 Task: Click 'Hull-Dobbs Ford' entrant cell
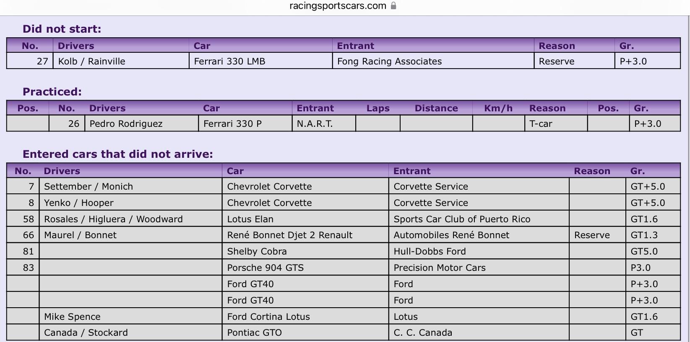[x=479, y=251]
